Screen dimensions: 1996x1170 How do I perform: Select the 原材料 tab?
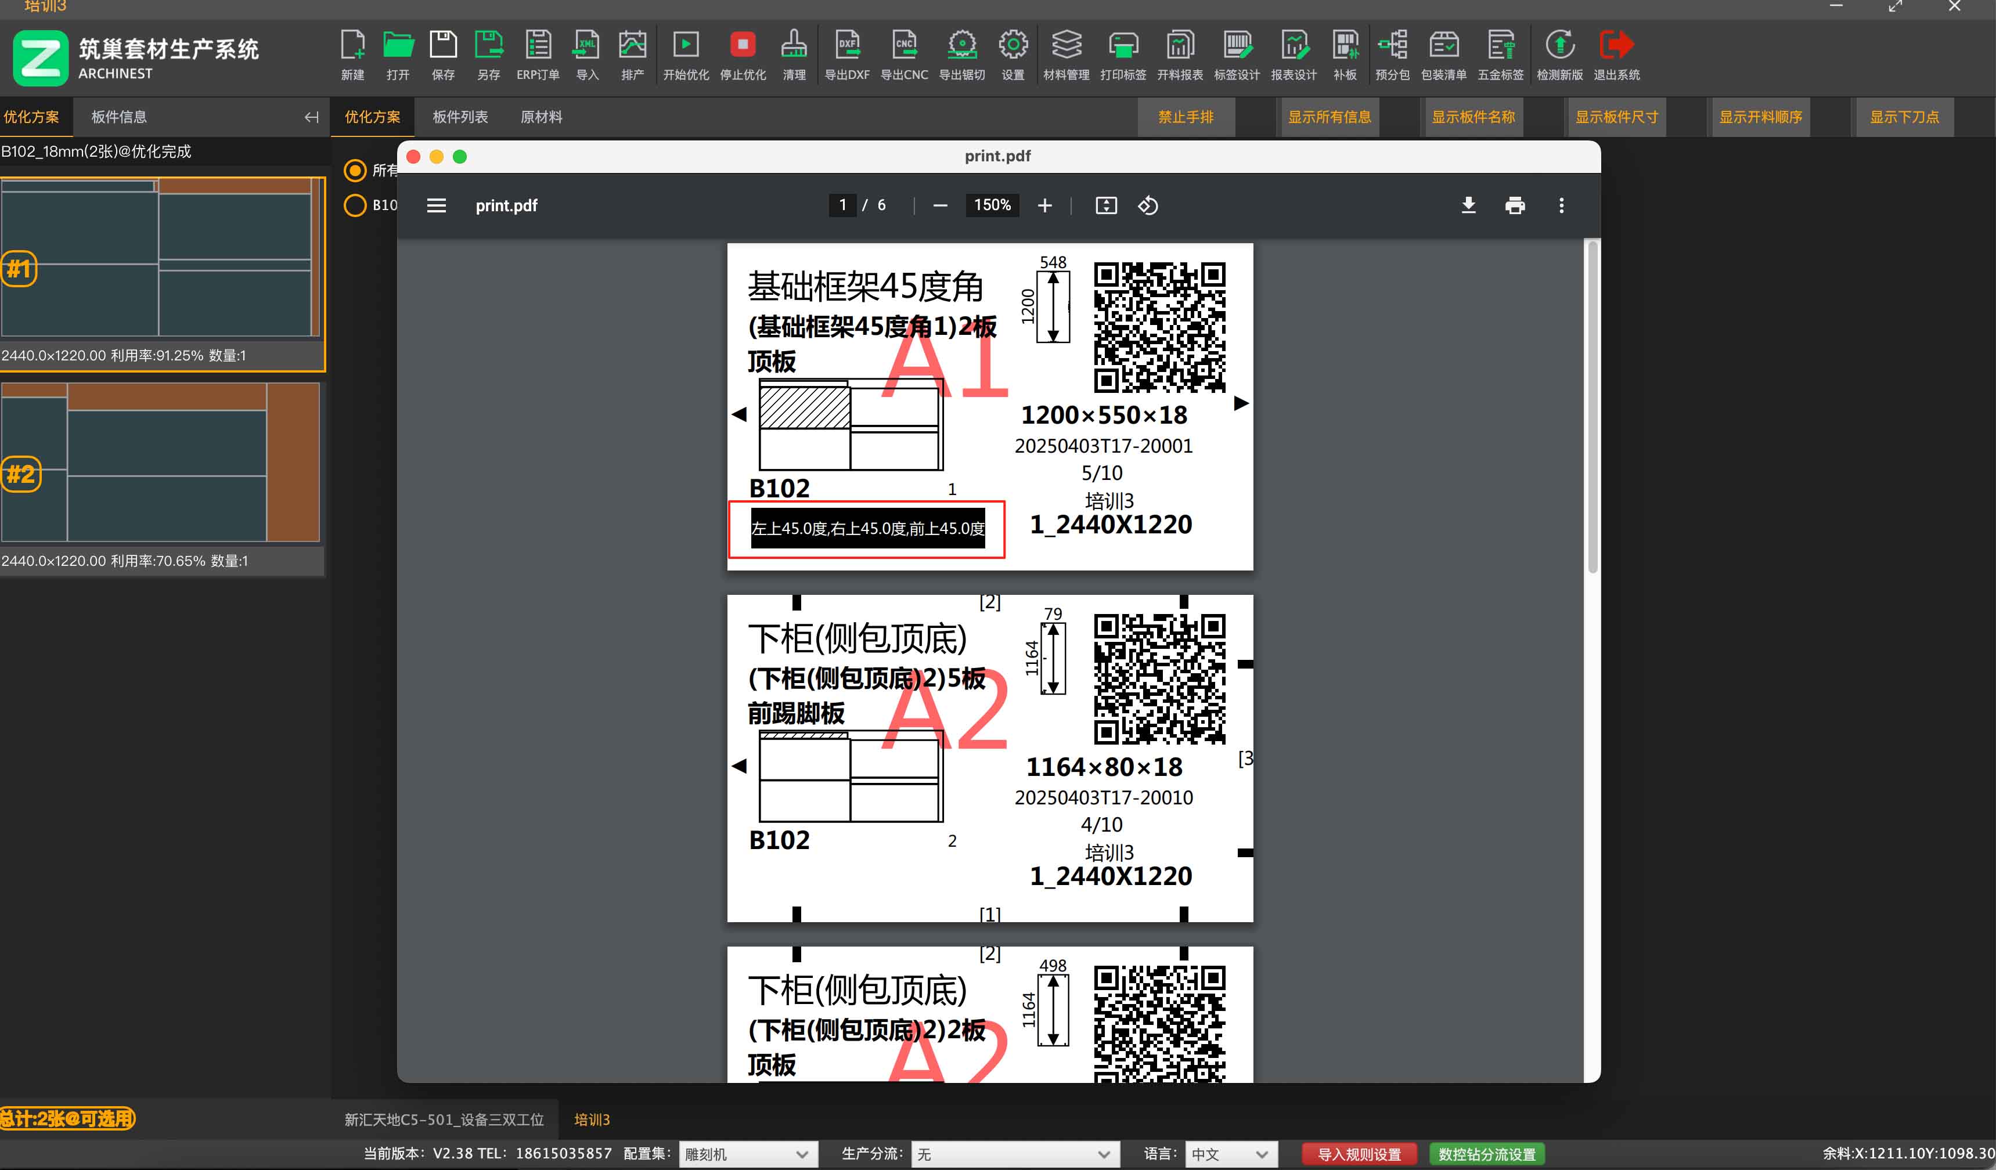[542, 117]
